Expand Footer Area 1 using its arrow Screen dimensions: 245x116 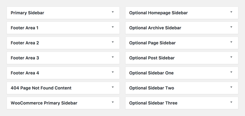(x=113, y=27)
